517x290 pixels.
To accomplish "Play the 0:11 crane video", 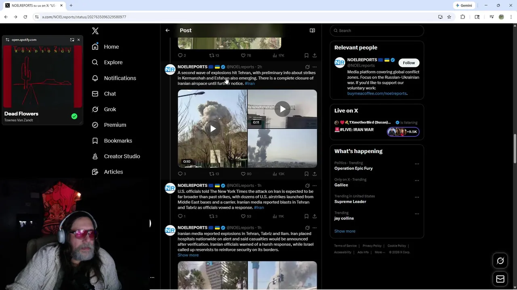I will [282, 109].
